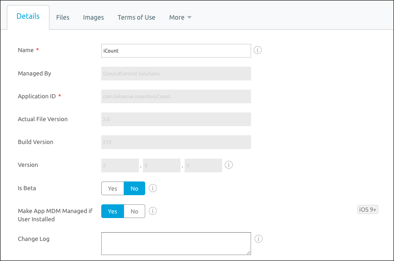Click the info icon beside Is Beta toggle

[153, 188]
